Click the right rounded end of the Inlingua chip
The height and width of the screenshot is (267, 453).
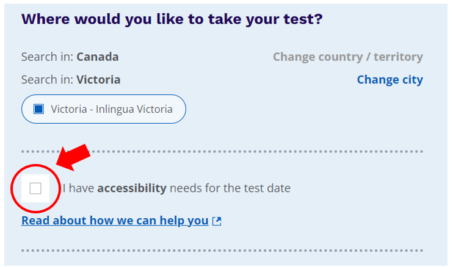point(181,110)
